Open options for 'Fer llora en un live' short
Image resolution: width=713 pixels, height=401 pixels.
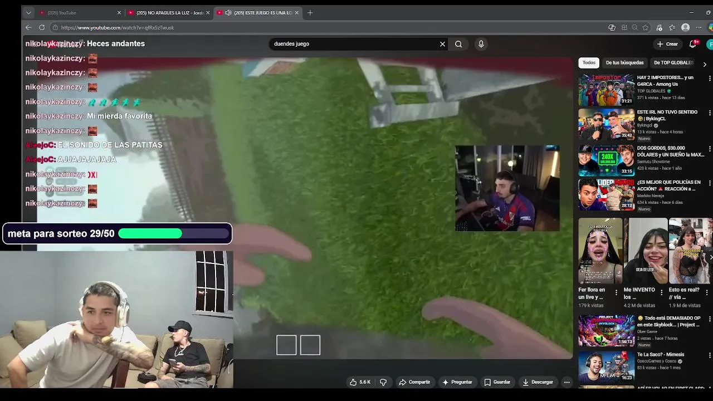point(616,292)
